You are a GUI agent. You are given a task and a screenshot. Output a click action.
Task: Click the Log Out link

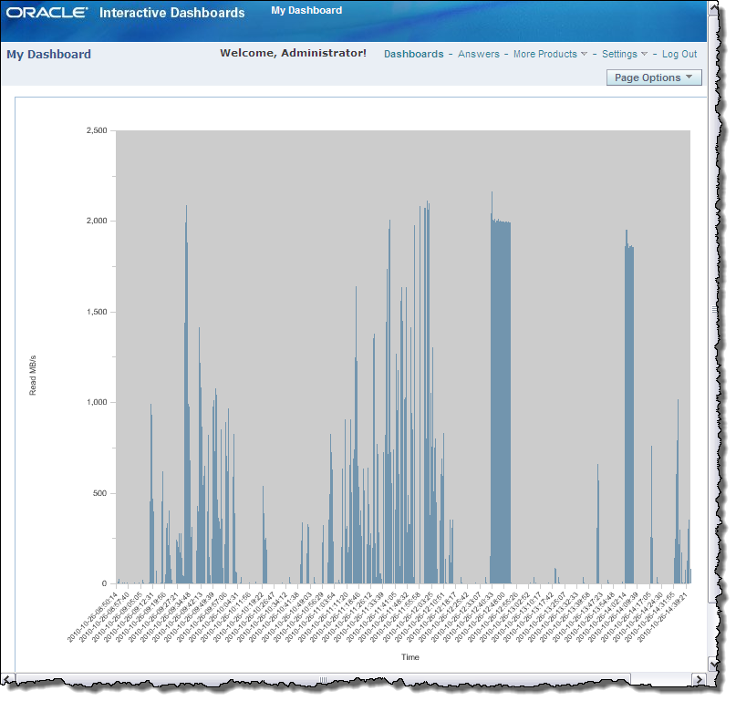pos(679,55)
